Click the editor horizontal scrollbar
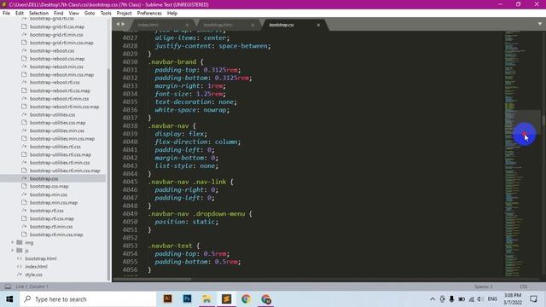 coord(152,279)
